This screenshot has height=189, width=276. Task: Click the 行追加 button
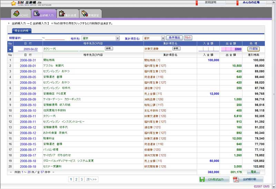253,49
